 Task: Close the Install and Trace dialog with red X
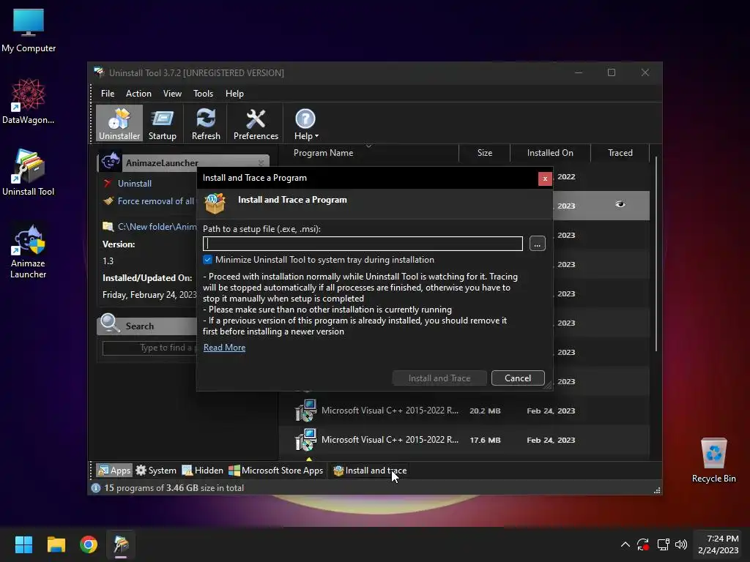pyautogui.click(x=545, y=179)
